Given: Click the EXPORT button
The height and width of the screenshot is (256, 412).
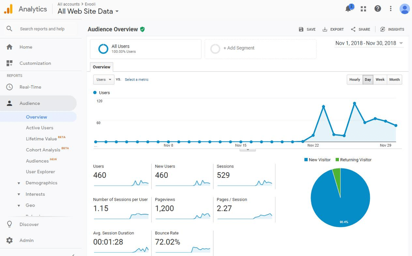Looking at the screenshot, I should tap(333, 30).
